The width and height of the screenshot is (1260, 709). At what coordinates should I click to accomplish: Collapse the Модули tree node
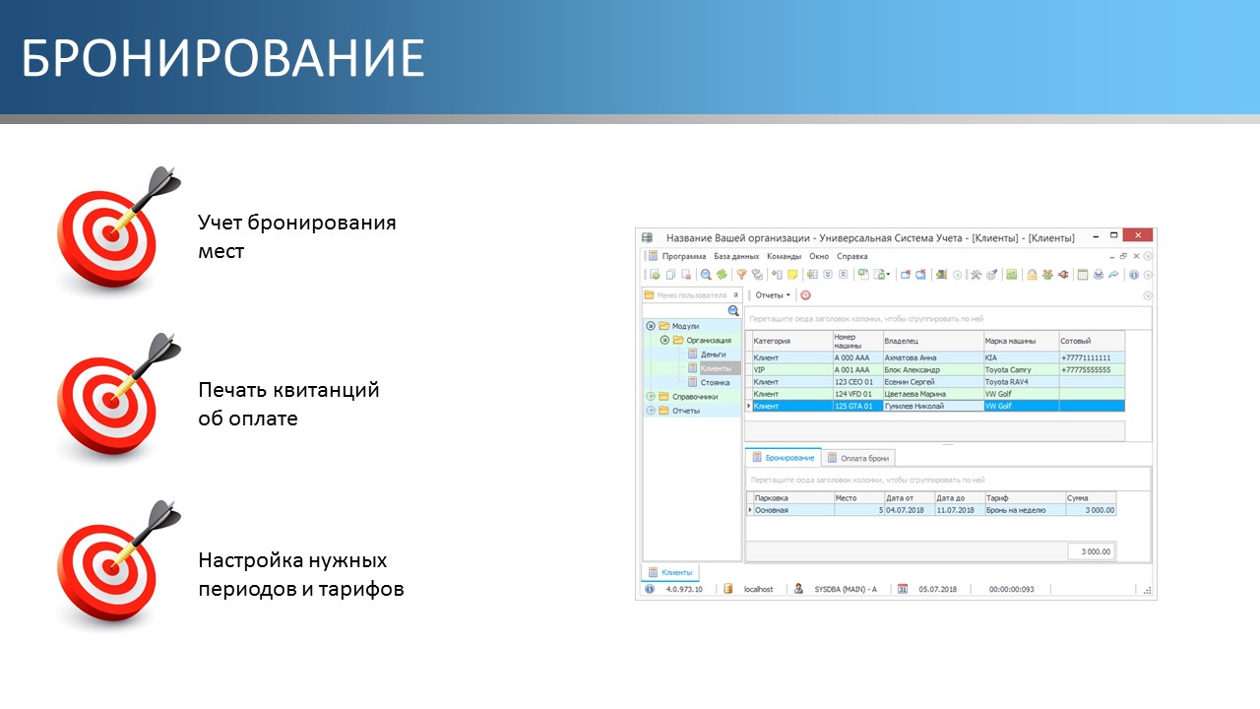pyautogui.click(x=651, y=326)
